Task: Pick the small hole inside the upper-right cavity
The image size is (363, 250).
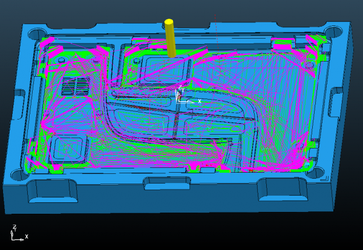Action: click(310, 64)
